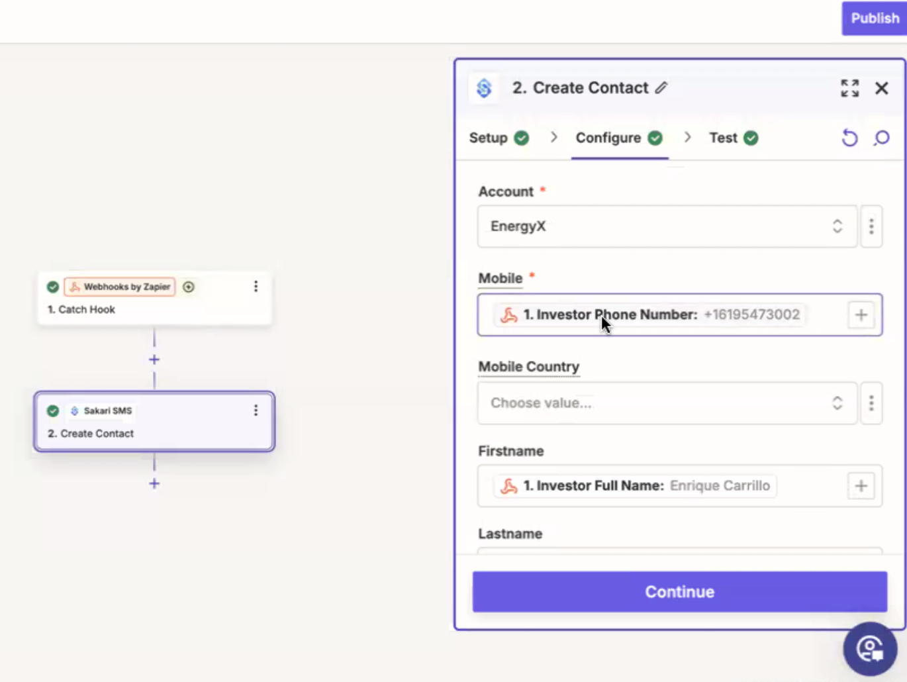Click the circled plus icon beside Webhooks badge
The width and height of the screenshot is (907, 682).
189,287
